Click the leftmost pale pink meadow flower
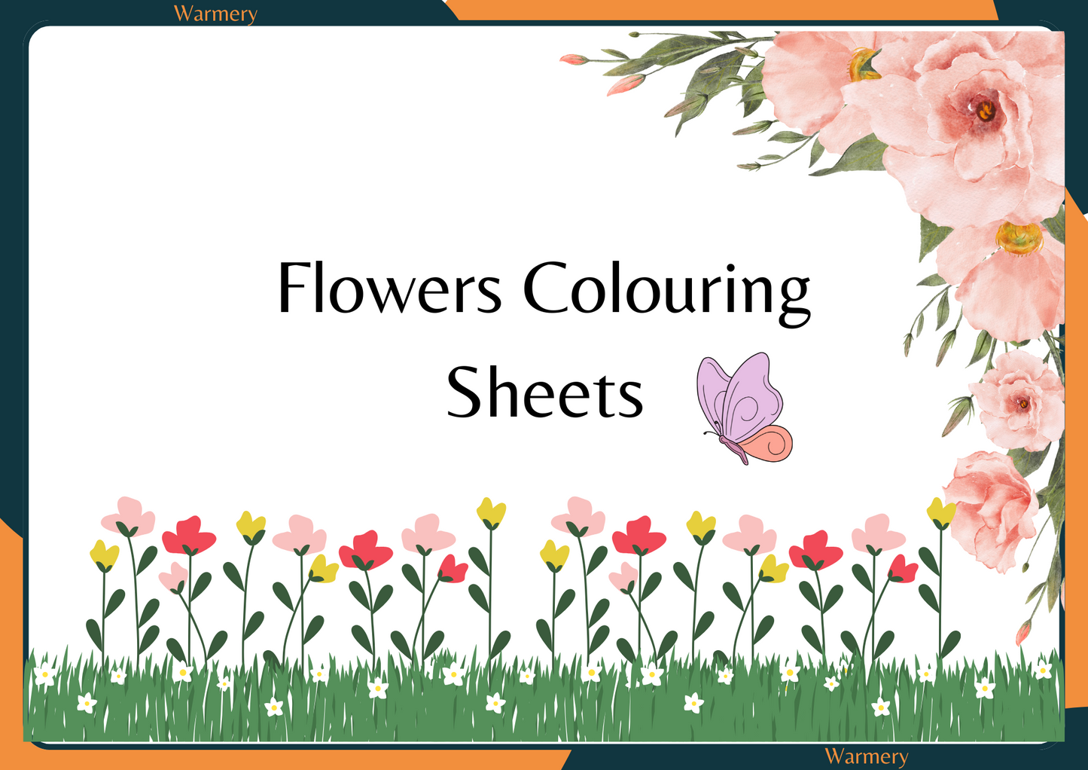The width and height of the screenshot is (1088, 770). click(x=129, y=516)
